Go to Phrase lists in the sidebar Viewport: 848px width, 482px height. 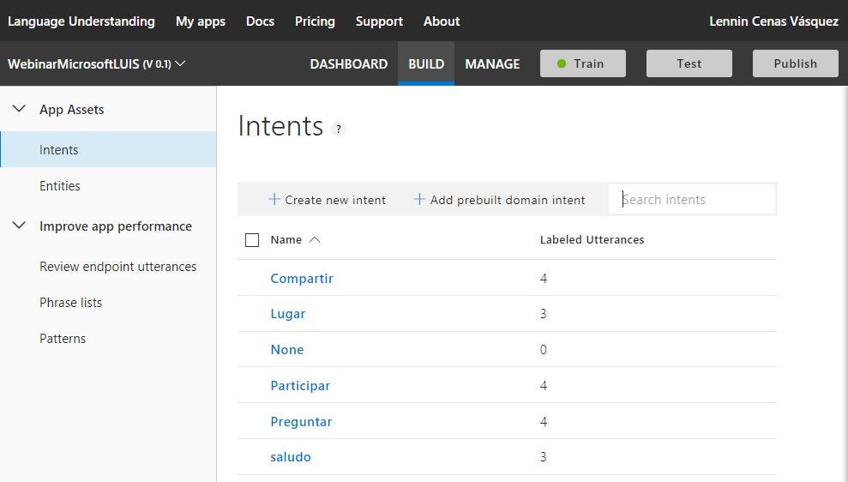click(70, 303)
